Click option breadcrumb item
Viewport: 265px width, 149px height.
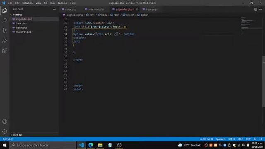(143, 15)
